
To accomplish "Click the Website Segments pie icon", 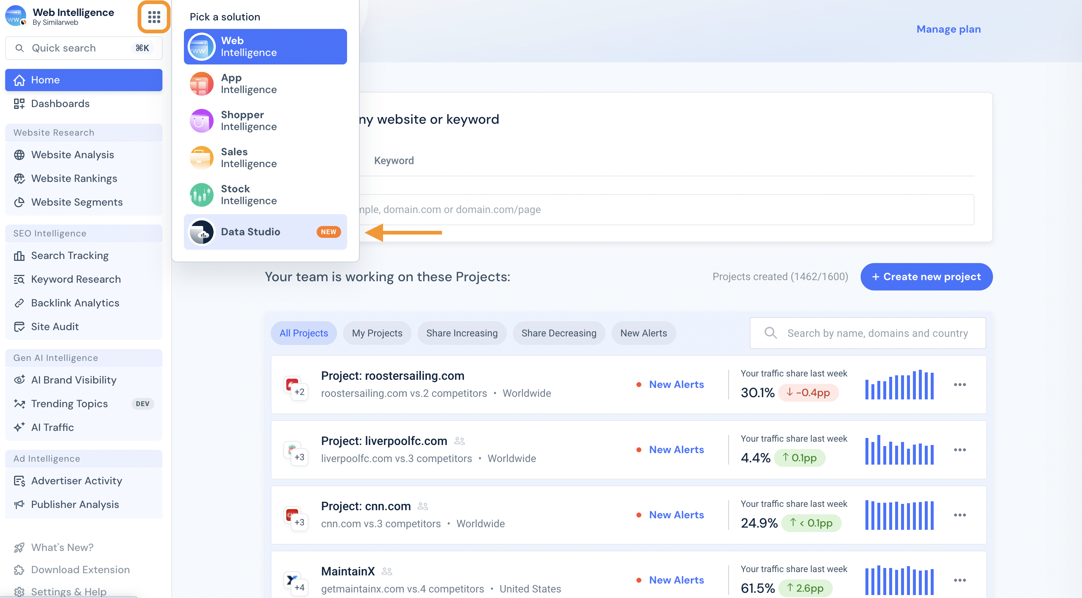I will 19,202.
